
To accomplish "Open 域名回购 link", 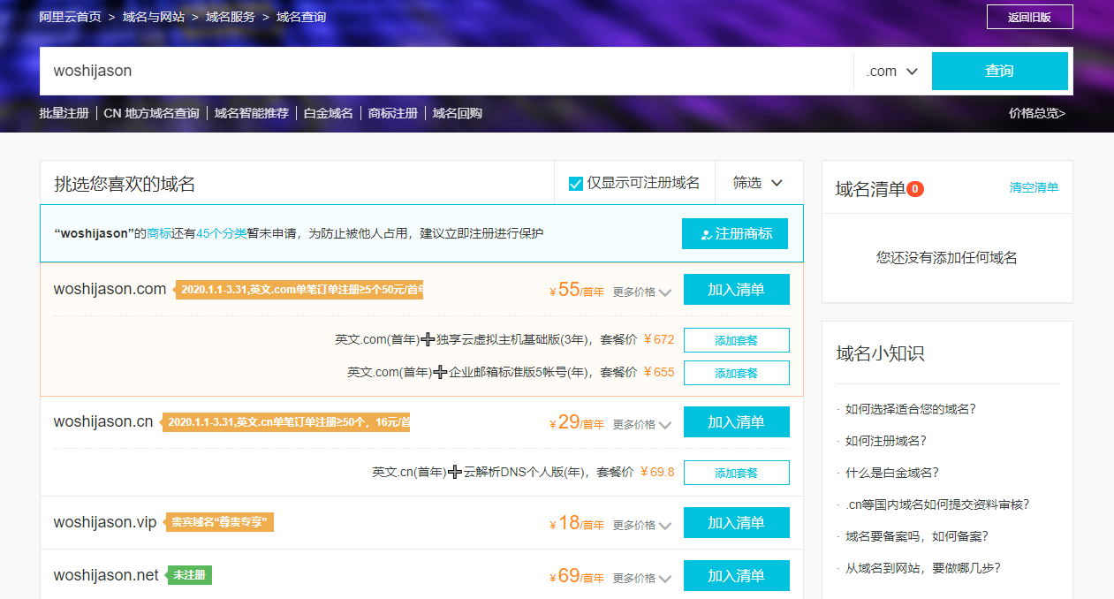I will click(x=458, y=113).
